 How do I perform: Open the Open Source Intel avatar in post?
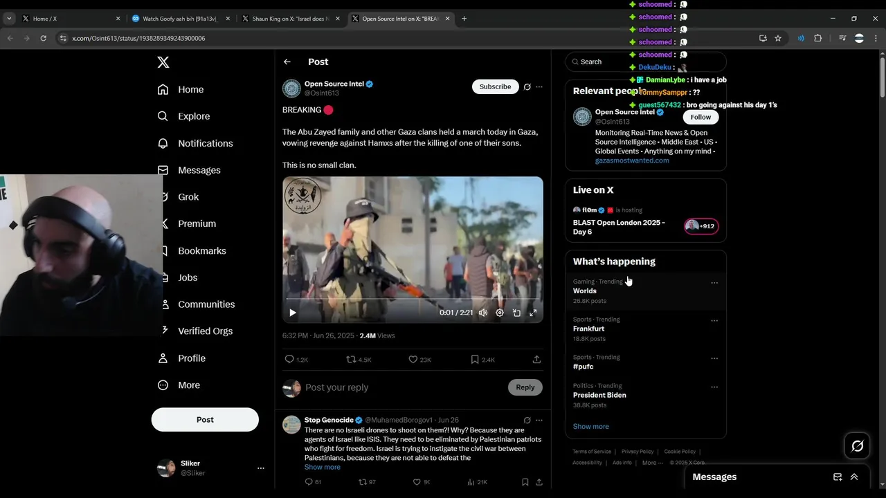point(291,89)
